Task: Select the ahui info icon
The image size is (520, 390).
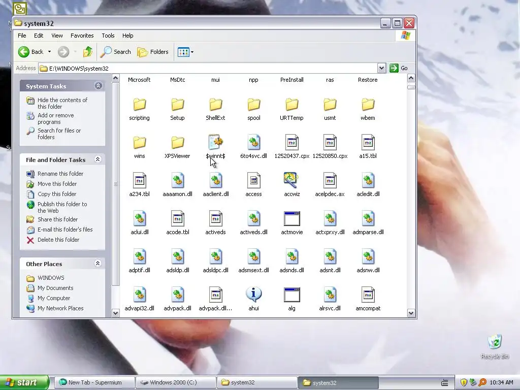Action: [x=254, y=295]
